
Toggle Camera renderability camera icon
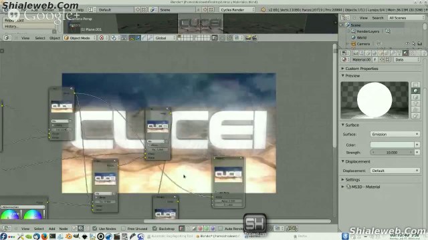point(420,44)
